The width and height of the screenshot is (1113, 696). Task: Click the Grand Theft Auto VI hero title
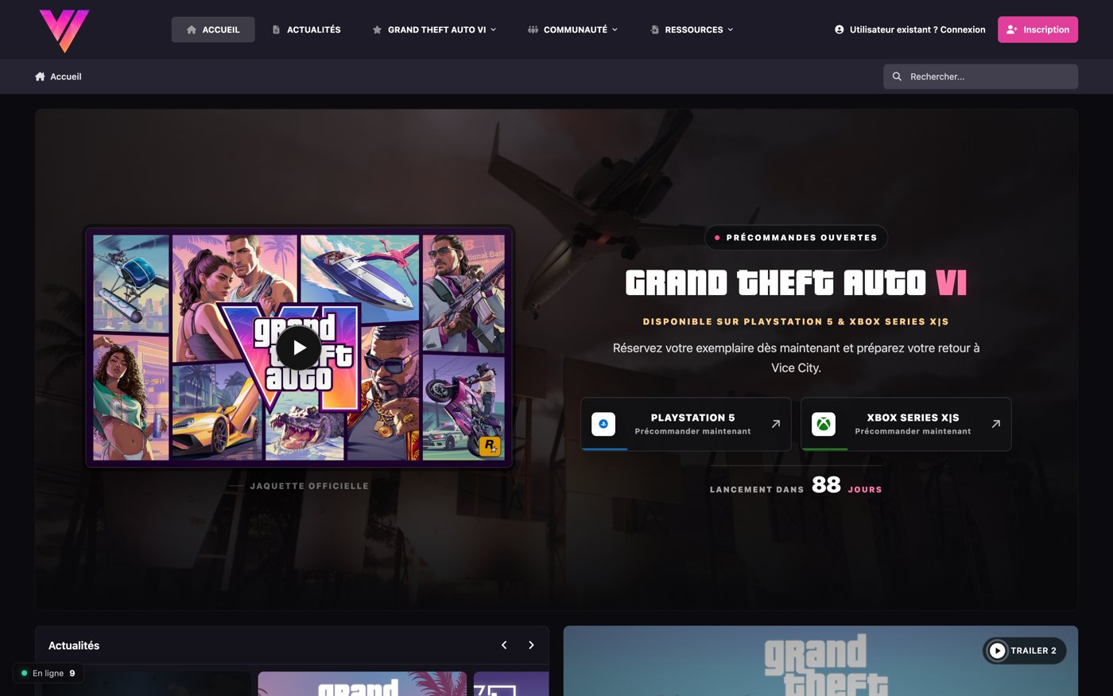point(796,282)
